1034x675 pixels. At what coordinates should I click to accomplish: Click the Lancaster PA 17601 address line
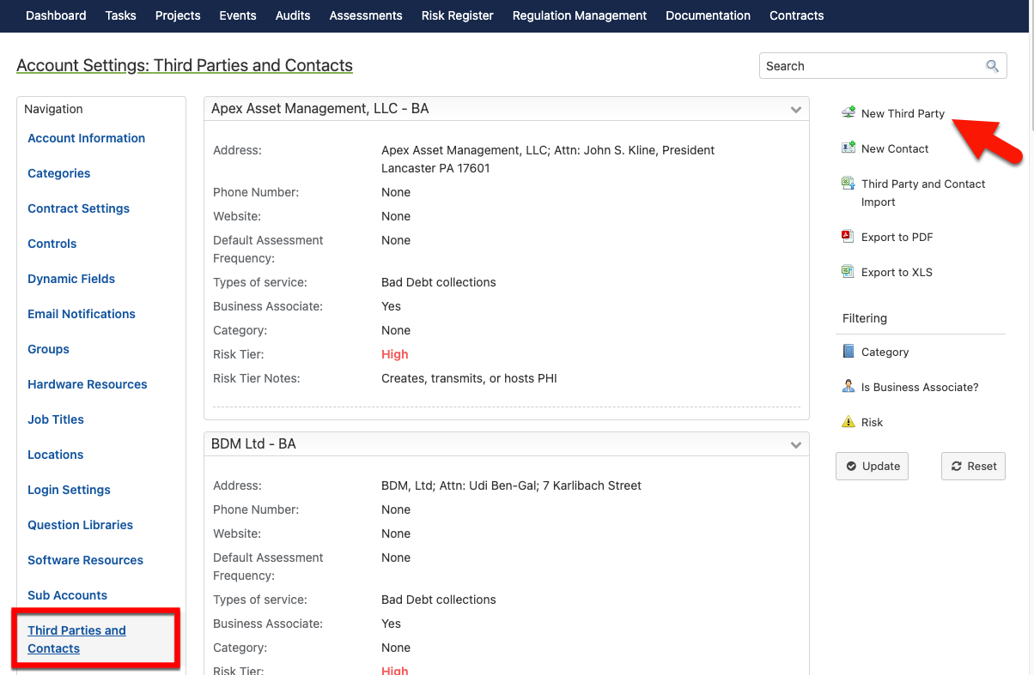(x=435, y=168)
